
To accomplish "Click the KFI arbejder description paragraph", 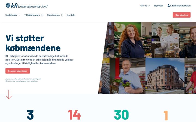I will (39, 60).
